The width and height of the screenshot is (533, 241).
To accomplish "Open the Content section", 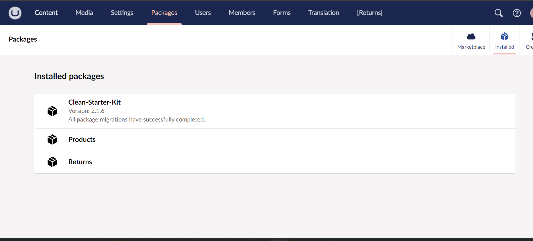I will point(46,13).
